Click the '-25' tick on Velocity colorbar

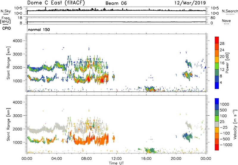224,127
